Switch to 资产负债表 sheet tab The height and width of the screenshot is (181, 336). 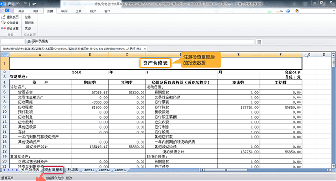click(x=30, y=170)
